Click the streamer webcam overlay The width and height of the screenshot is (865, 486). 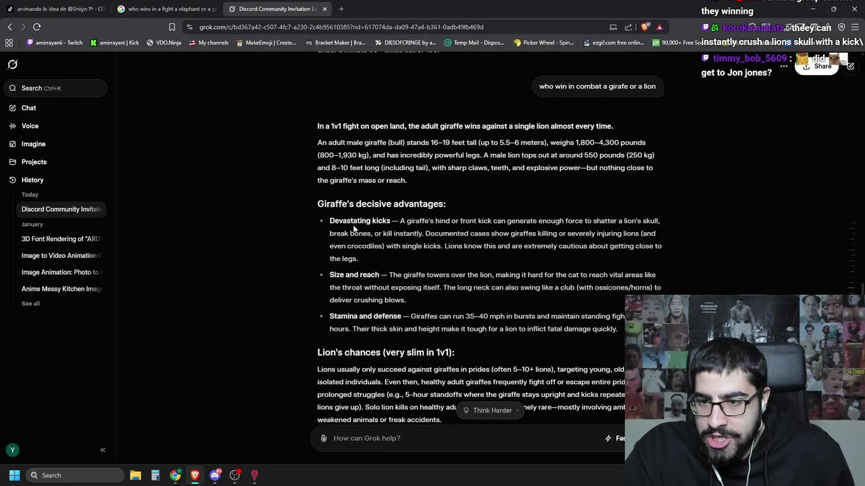point(745,390)
